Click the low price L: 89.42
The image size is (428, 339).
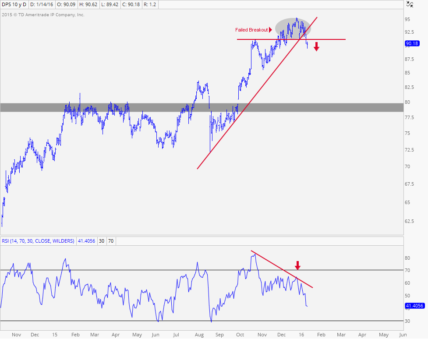[x=110, y=4]
